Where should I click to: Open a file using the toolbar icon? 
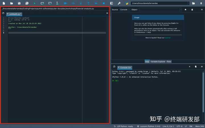11,3
